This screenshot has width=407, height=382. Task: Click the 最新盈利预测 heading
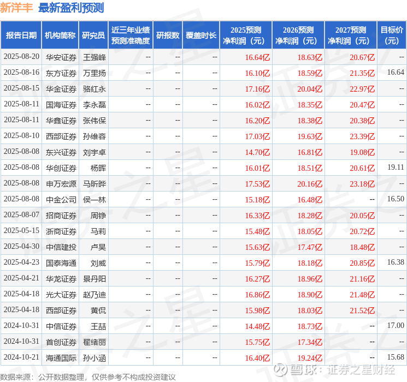coord(71,8)
